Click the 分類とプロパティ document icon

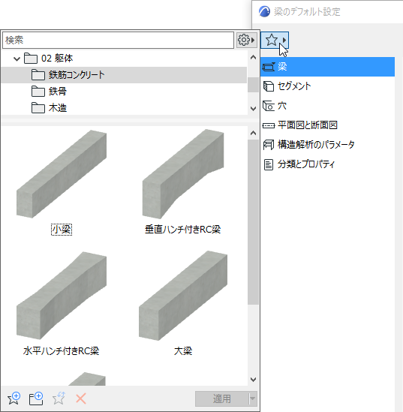pos(269,165)
